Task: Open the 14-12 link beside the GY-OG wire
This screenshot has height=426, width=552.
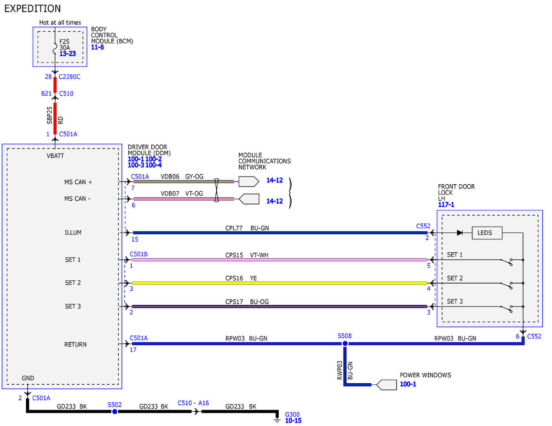Action: click(x=275, y=181)
